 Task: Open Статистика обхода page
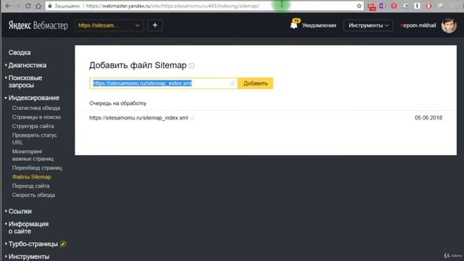[36, 108]
